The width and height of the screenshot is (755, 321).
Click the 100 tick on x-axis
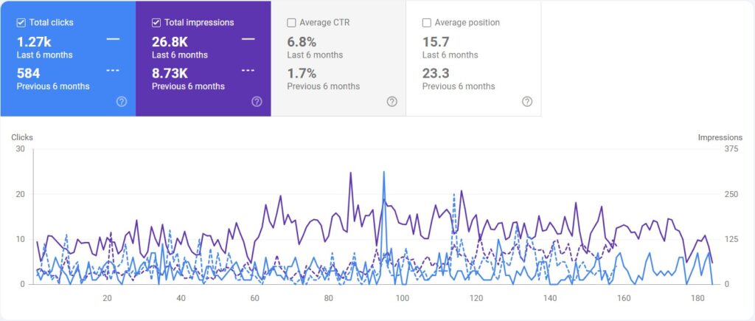coord(403,298)
